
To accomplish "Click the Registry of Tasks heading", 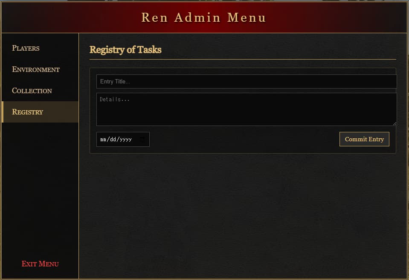I will pyautogui.click(x=125, y=50).
